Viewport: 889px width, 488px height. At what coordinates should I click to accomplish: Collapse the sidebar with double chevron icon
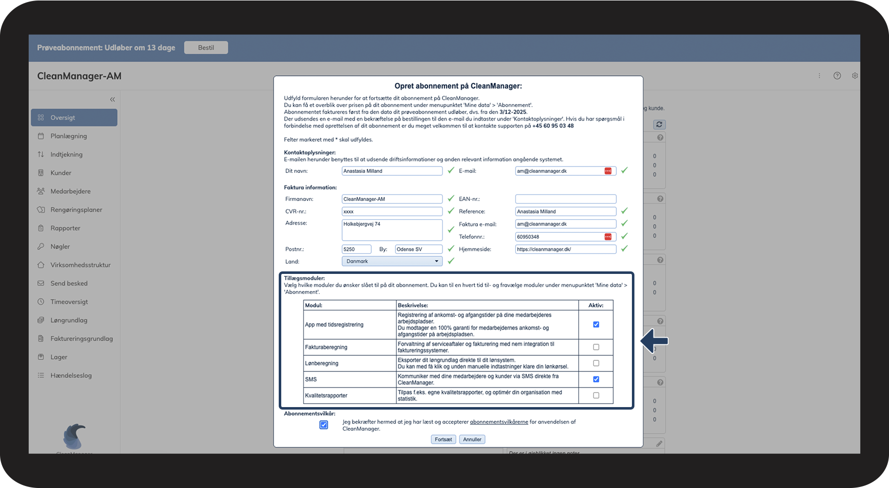tap(112, 100)
